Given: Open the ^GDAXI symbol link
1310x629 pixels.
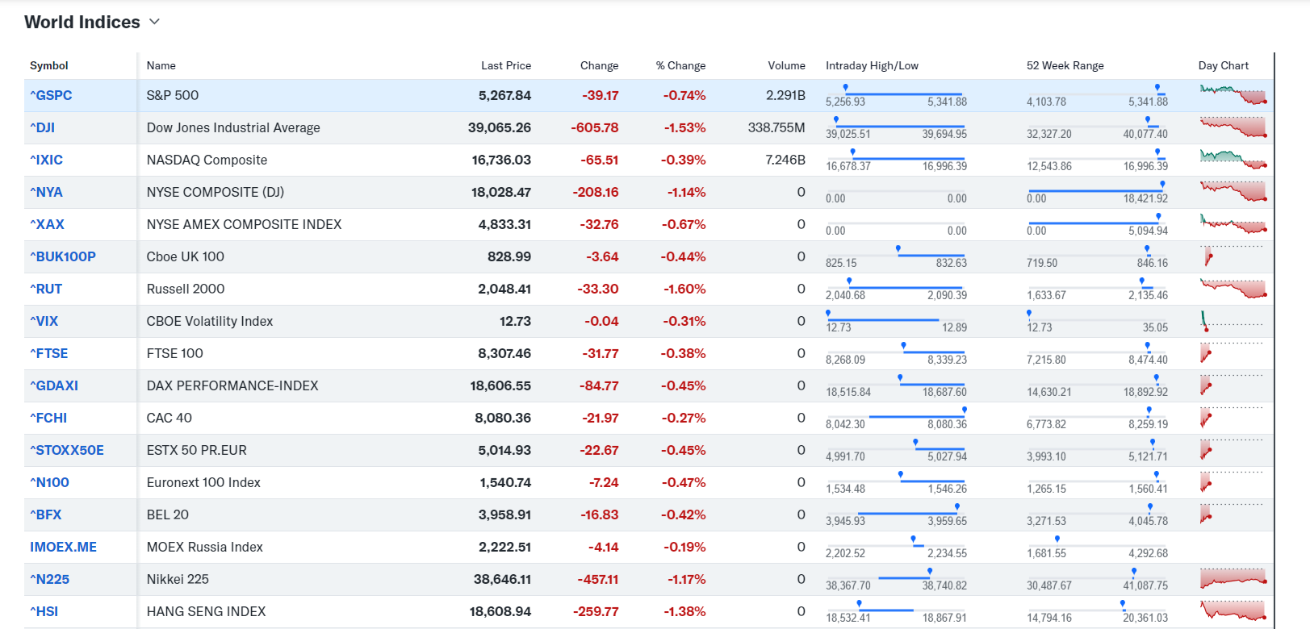Looking at the screenshot, I should click(54, 385).
